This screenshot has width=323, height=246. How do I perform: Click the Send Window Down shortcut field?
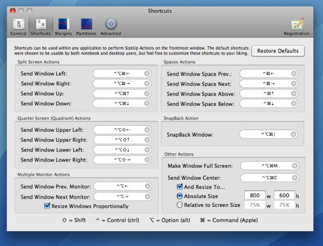(x=122, y=103)
